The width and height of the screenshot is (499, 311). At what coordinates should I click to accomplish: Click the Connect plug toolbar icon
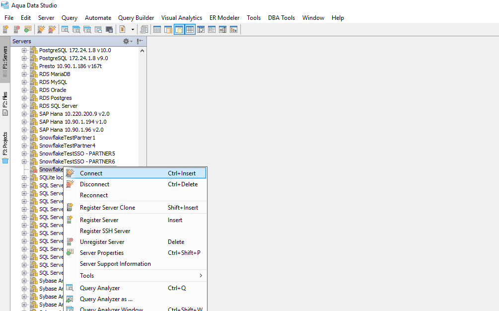(x=41, y=30)
